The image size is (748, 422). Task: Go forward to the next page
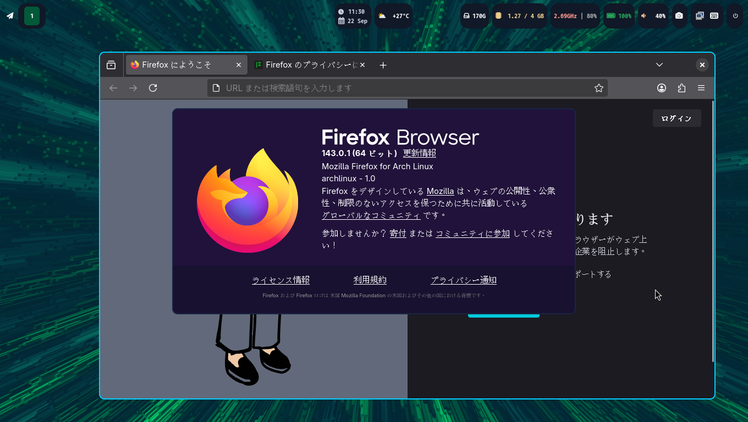click(133, 88)
